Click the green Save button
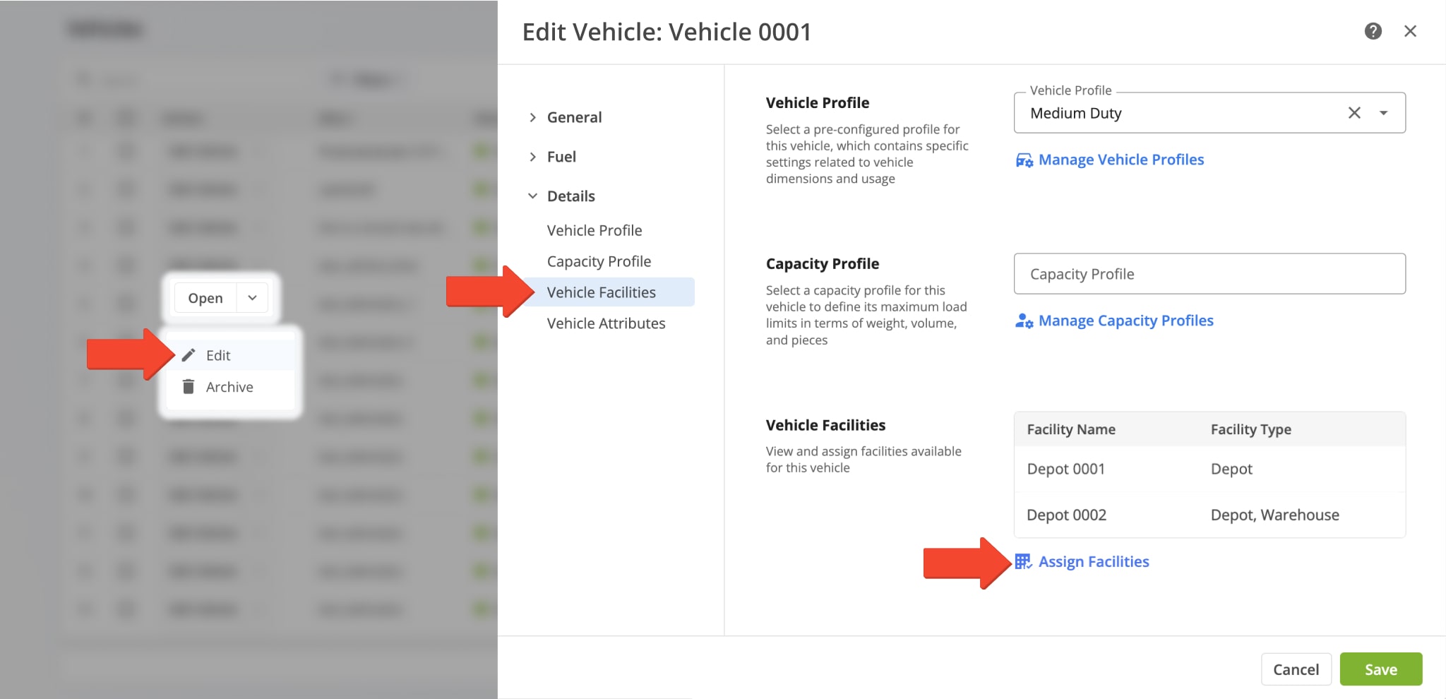This screenshot has height=699, width=1446. (1381, 669)
